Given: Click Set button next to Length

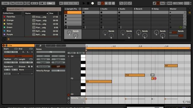Looking at the screenshot, I should tap(31, 59).
